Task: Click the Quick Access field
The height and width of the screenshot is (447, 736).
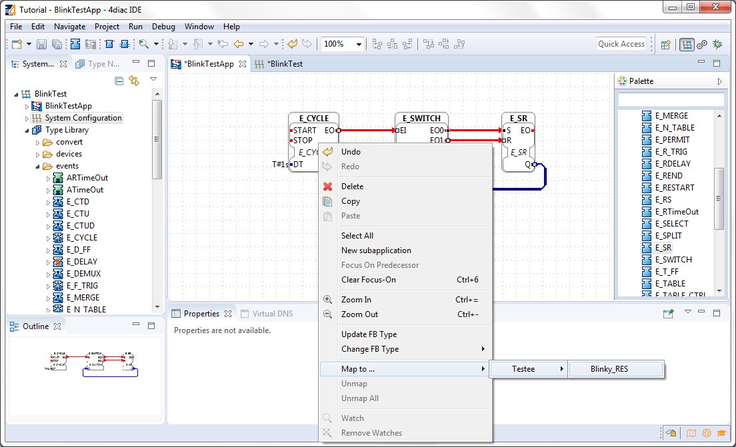Action: [621, 43]
